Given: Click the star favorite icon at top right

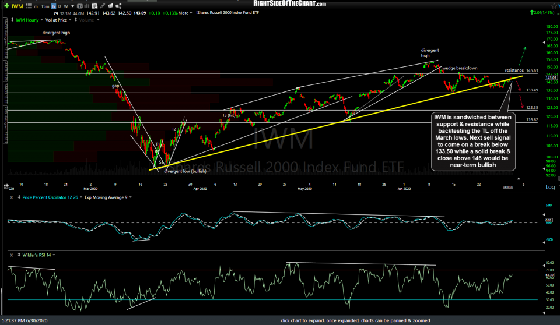Looking at the screenshot, I should pos(554,6).
